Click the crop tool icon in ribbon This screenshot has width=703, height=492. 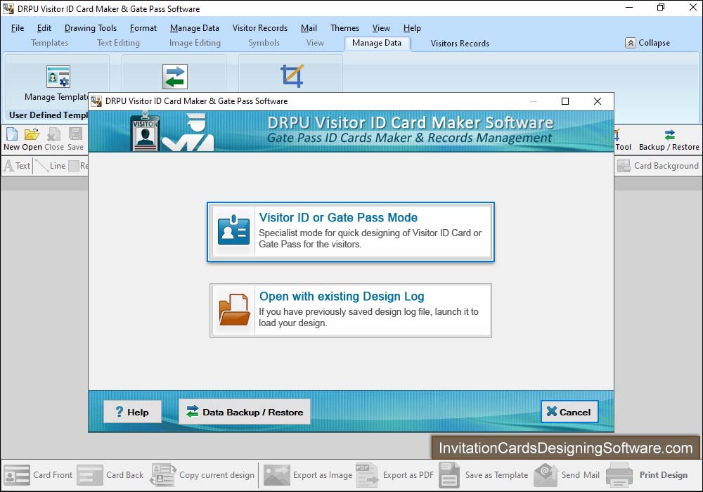tap(292, 76)
